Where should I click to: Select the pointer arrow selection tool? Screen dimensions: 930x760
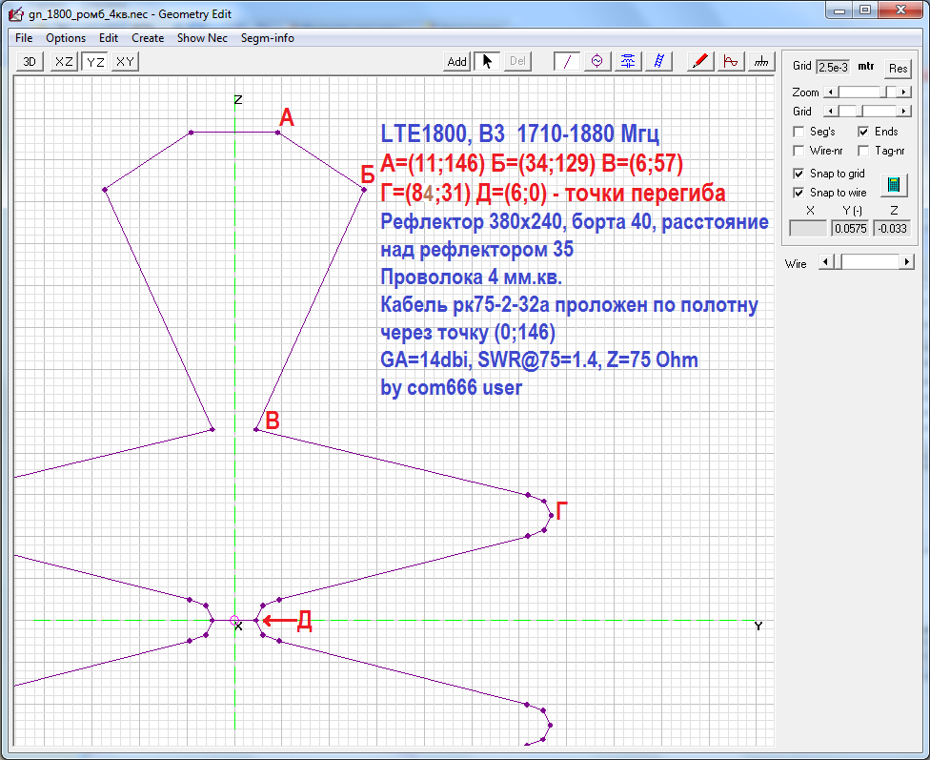[487, 61]
